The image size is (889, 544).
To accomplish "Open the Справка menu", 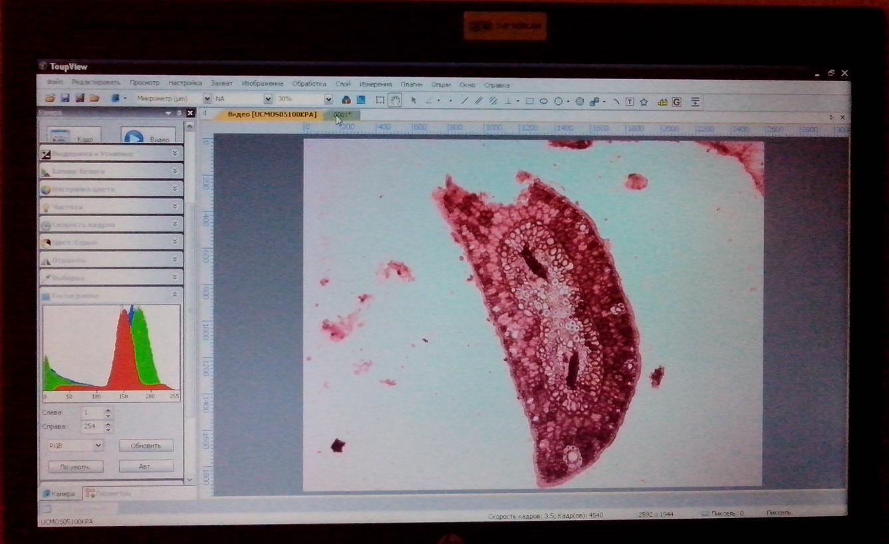I will click(496, 85).
